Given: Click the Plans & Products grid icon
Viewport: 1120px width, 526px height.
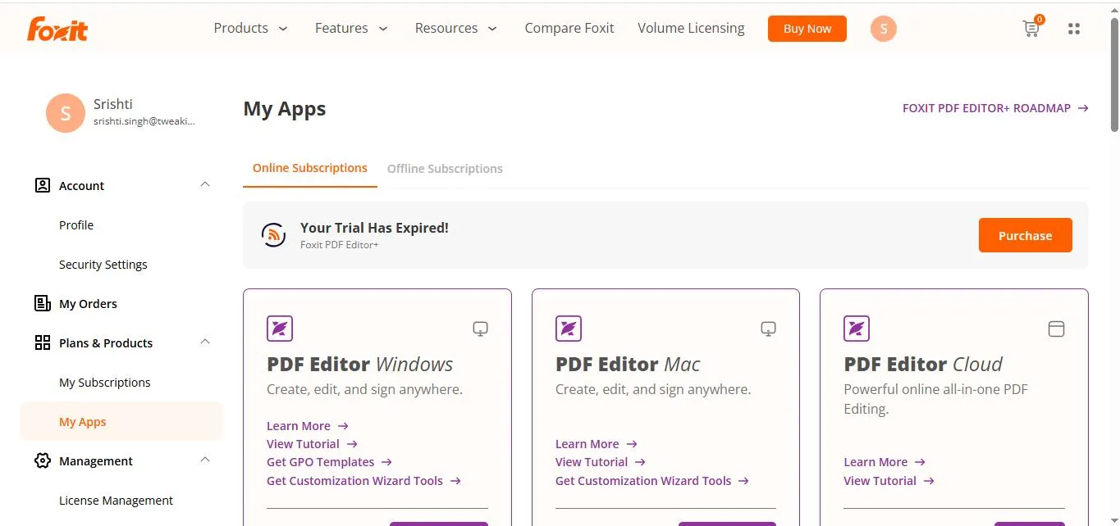Looking at the screenshot, I should 43,342.
